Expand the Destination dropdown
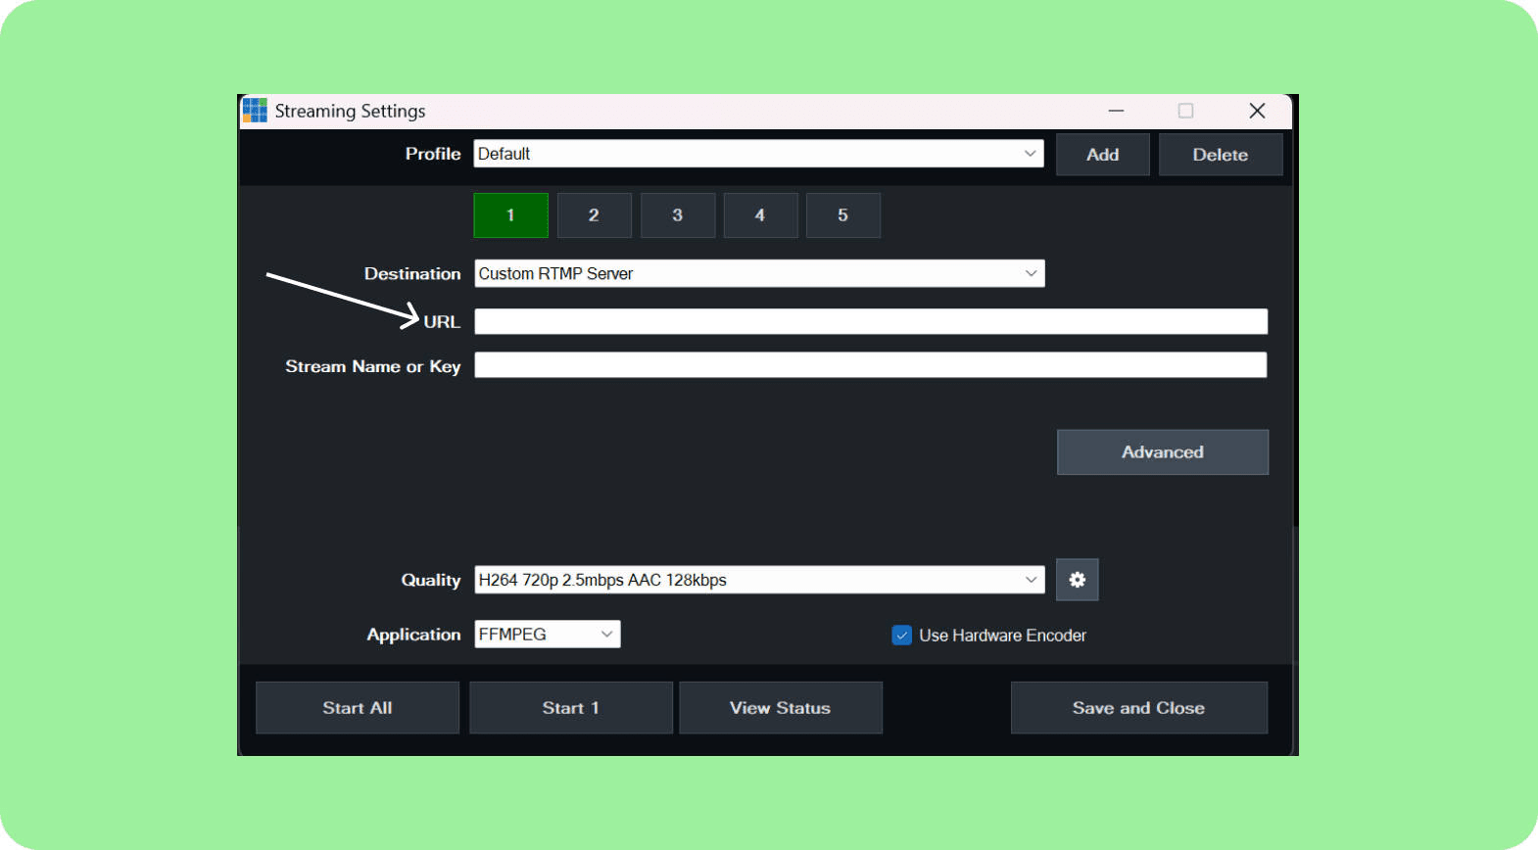1538x850 pixels. (x=759, y=273)
